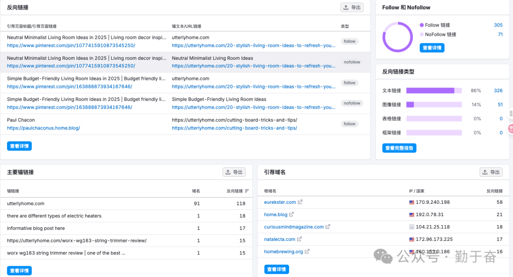Click US flag beside 170.9.240.198

tap(411, 202)
